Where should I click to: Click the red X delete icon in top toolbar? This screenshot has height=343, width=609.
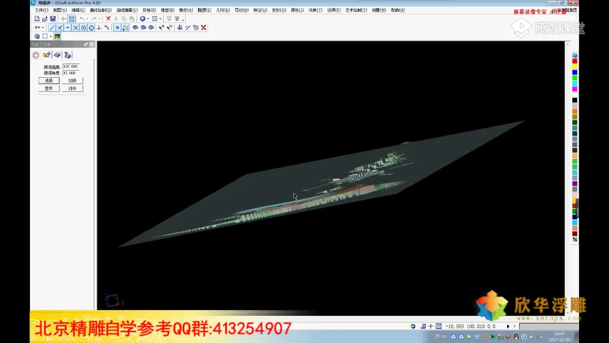coord(108,19)
